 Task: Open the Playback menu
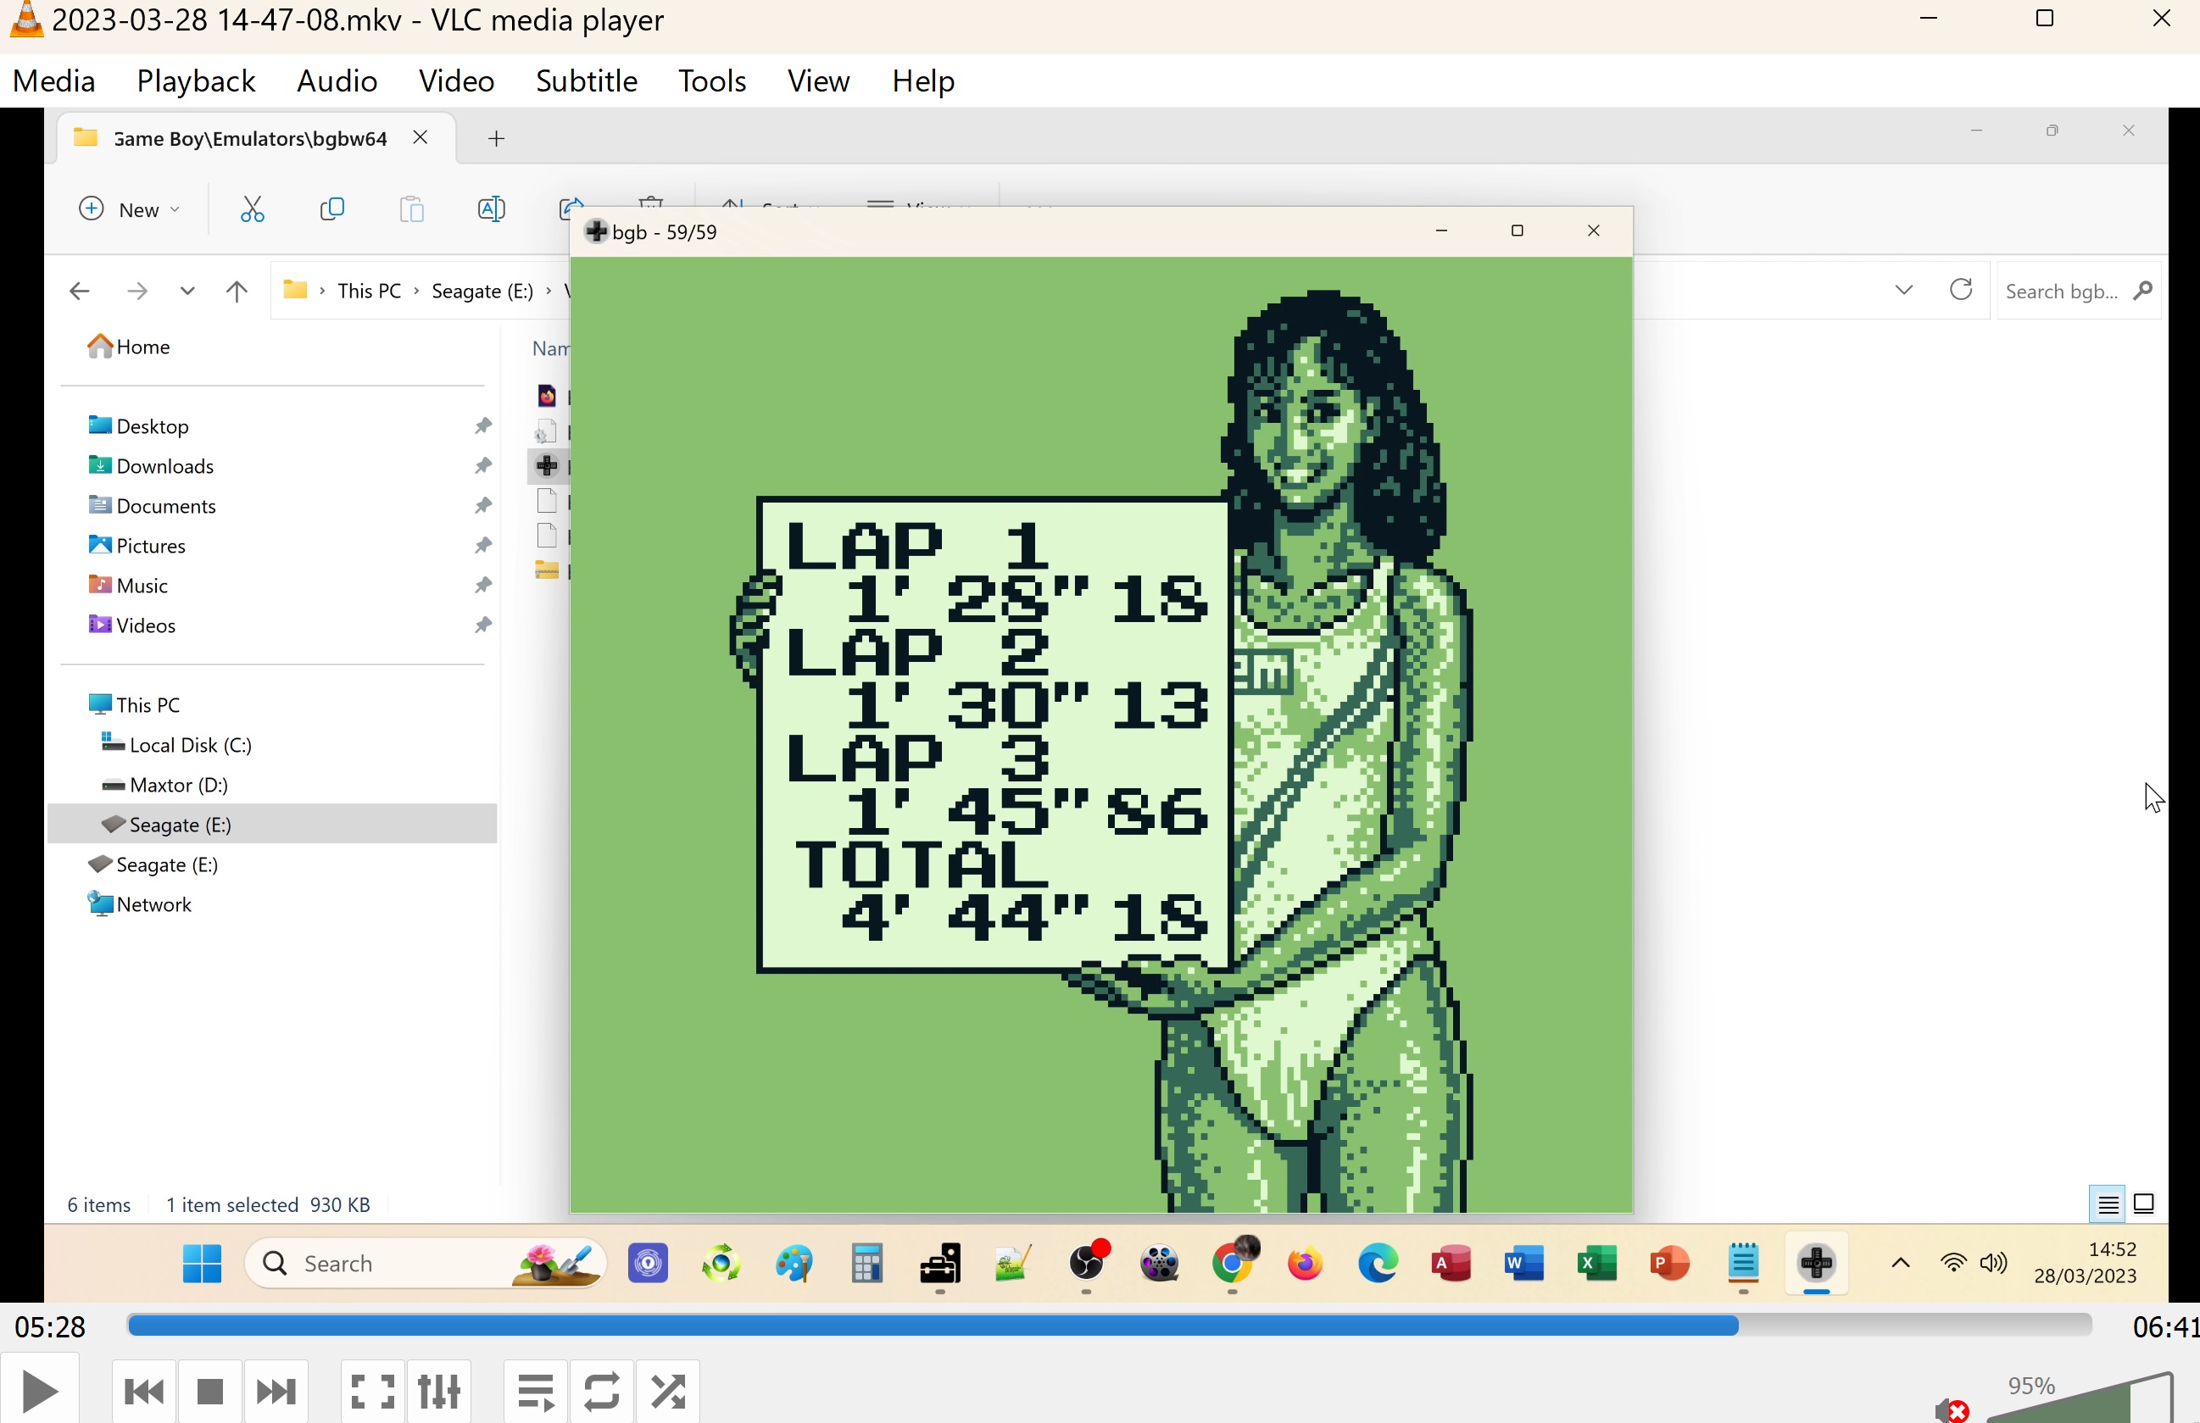click(195, 81)
